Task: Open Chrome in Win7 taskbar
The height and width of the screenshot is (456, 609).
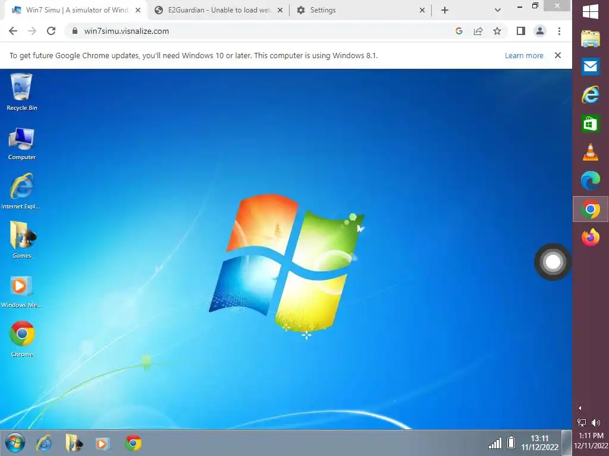Action: tap(133, 443)
